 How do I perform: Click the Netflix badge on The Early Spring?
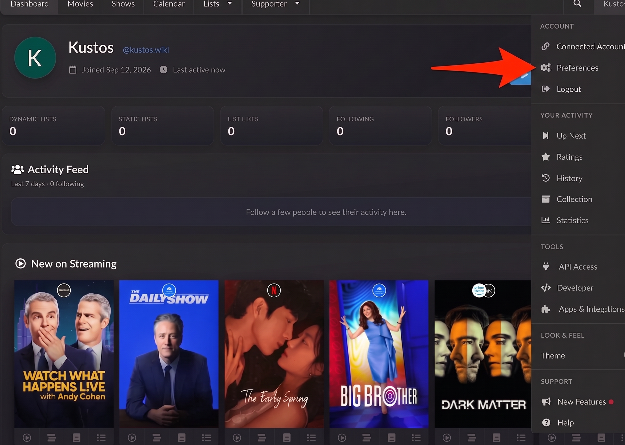[274, 290]
